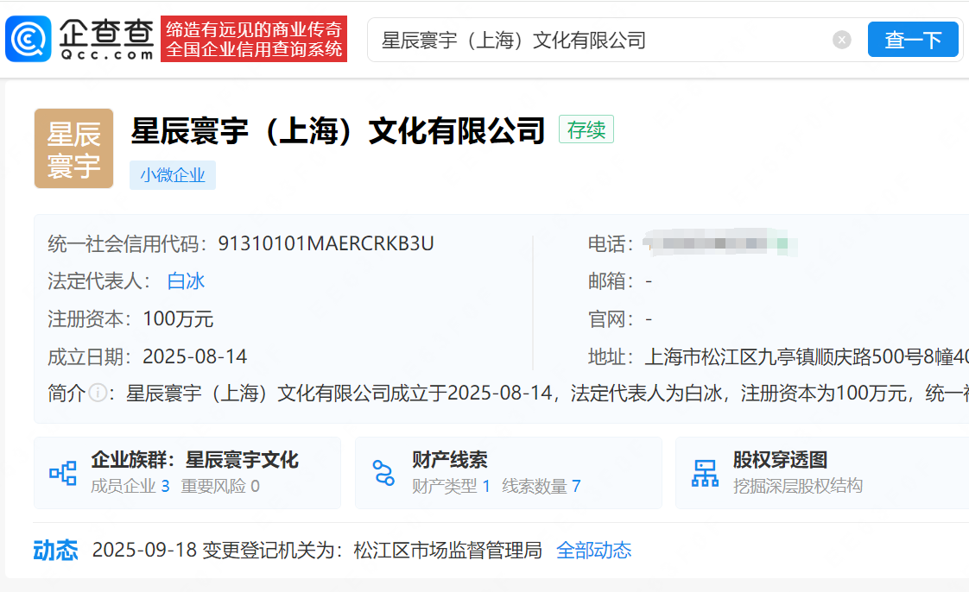Clear the search box with X icon
This screenshot has height=592, width=969.
(x=841, y=40)
